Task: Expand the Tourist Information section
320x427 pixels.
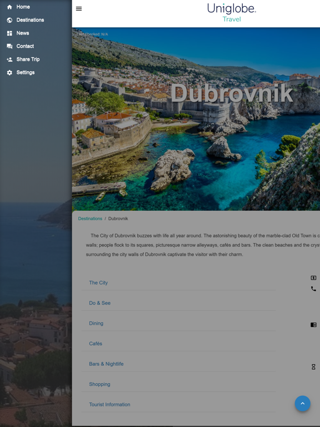Action: pyautogui.click(x=178, y=404)
